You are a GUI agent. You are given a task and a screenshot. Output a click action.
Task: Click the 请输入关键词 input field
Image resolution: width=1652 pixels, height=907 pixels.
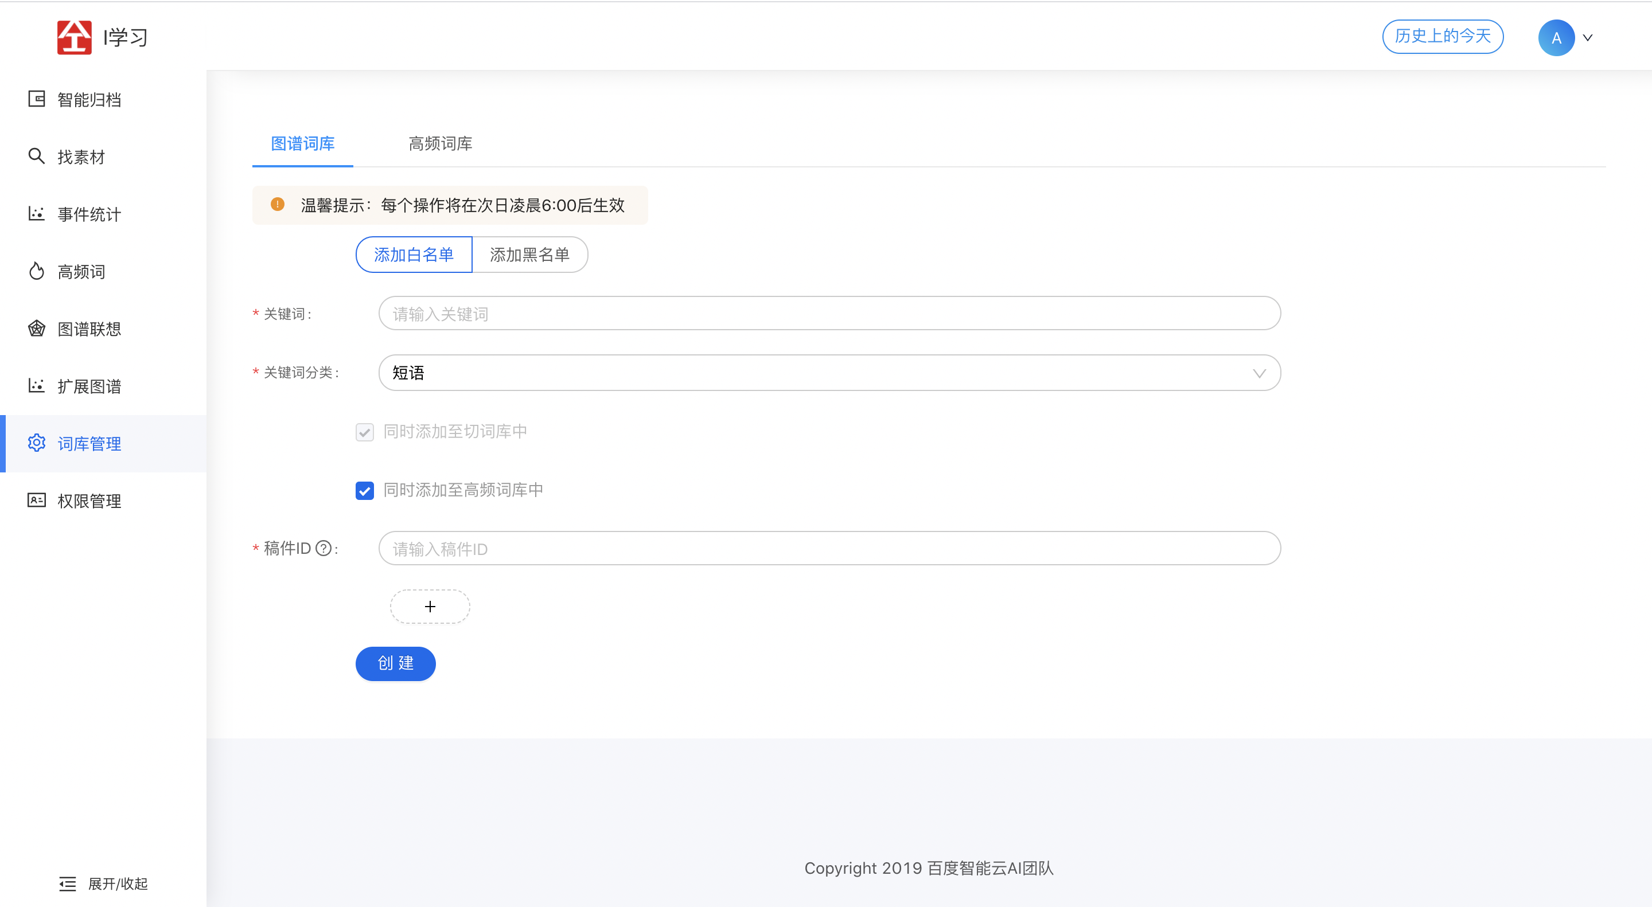pos(828,314)
